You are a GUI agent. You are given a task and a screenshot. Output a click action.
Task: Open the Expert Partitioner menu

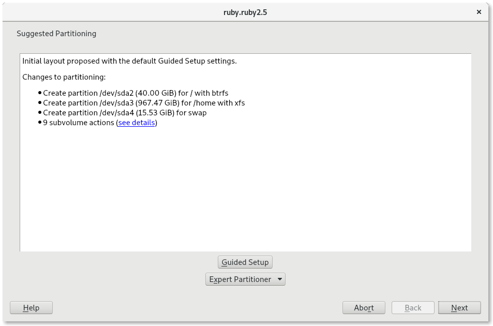[x=240, y=279]
